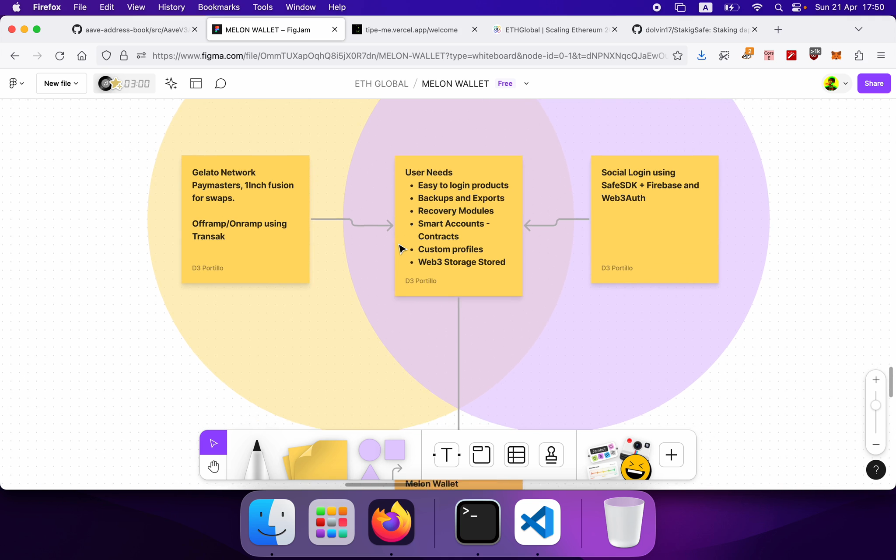Open Firefox downloads panel
The height and width of the screenshot is (560, 896).
pos(701,56)
